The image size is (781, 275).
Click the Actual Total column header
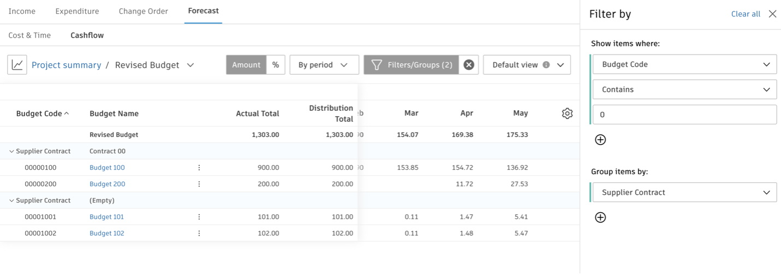click(x=257, y=113)
